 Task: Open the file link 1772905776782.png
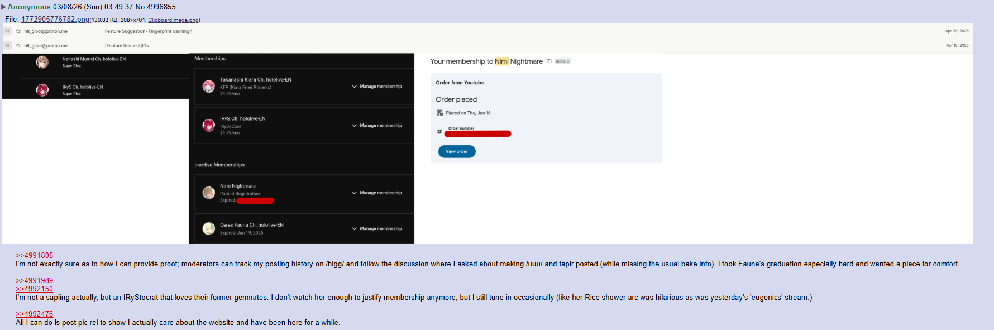(55, 20)
